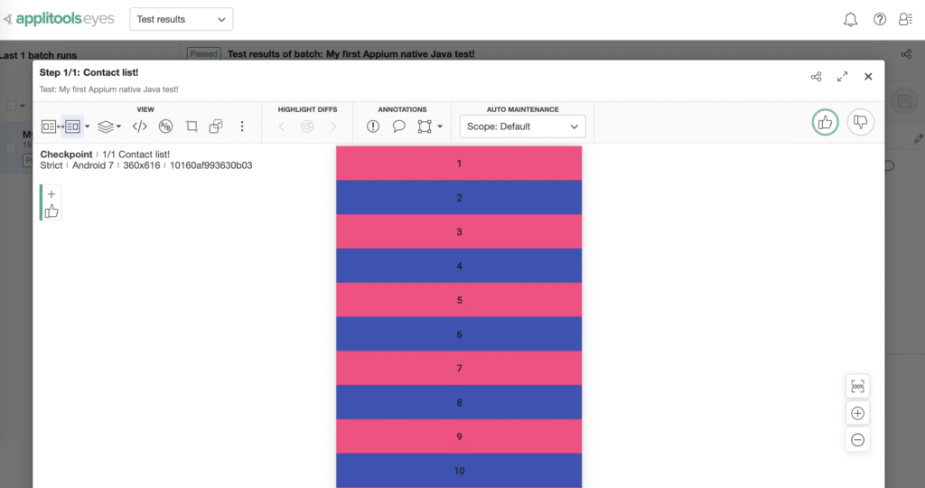
Task: Click the '360x616' viewport text
Action: pyautogui.click(x=142, y=165)
